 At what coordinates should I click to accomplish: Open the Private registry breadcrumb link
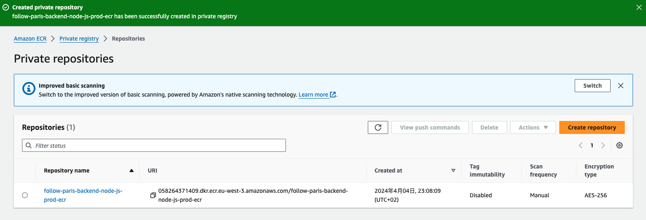click(79, 39)
